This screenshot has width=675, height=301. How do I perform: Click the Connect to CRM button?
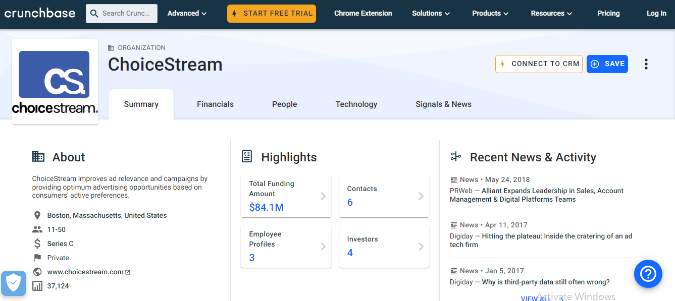tap(539, 64)
